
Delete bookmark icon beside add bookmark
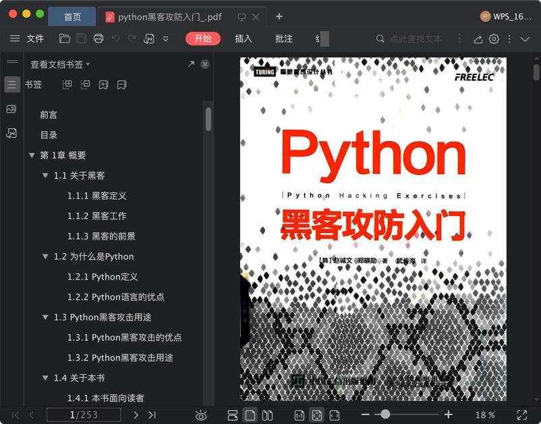[x=122, y=84]
